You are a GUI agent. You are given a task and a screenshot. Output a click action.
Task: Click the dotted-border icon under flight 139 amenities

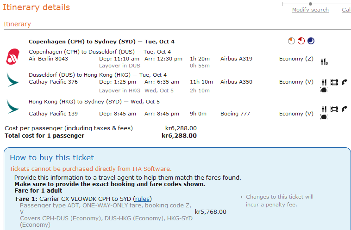tap(324, 117)
